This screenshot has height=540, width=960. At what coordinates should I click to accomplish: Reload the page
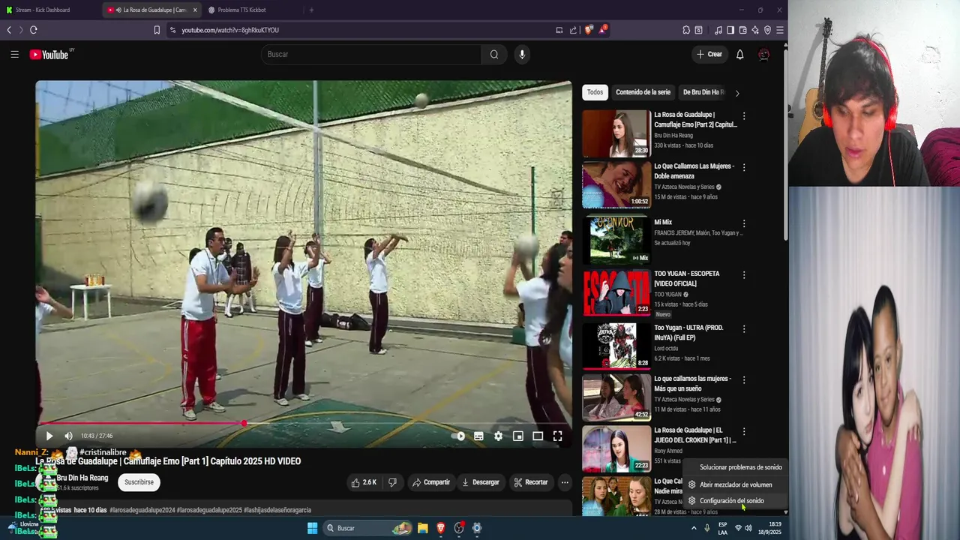tap(33, 30)
